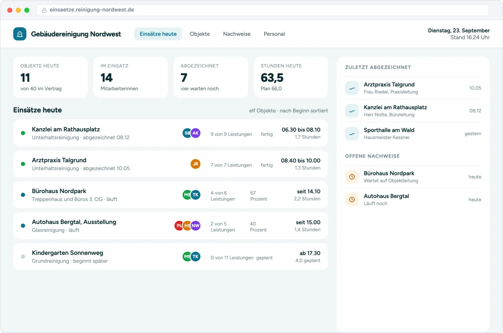The image size is (503, 333).
Task: Switch to the Objekte tab
Action: pyautogui.click(x=200, y=34)
